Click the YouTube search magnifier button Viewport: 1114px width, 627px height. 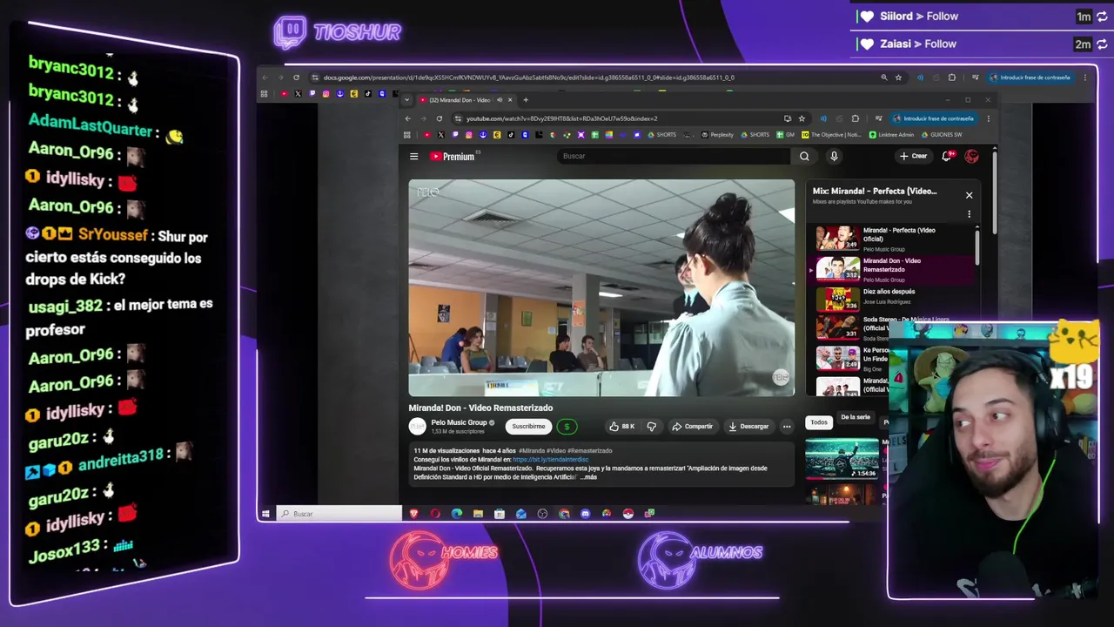804,157
